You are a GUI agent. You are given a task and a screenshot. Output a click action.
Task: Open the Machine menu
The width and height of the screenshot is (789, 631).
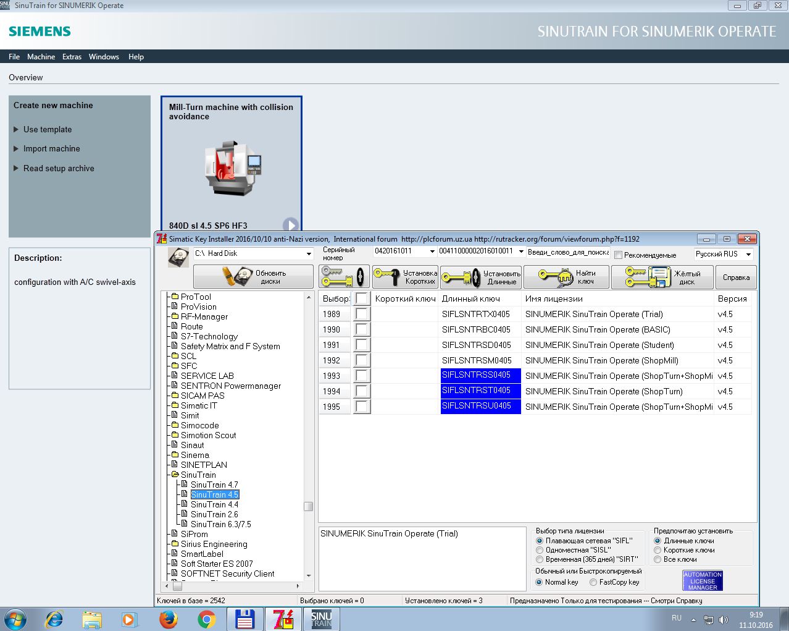point(41,57)
